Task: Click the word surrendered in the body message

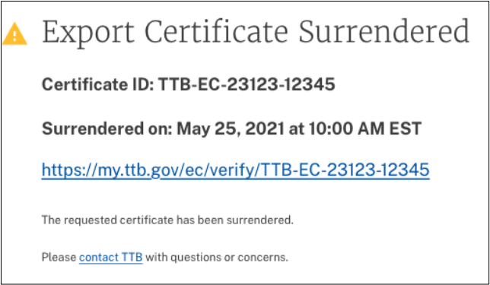Action: click(x=260, y=220)
